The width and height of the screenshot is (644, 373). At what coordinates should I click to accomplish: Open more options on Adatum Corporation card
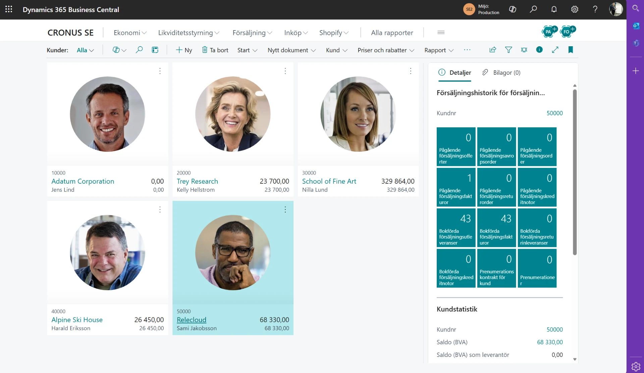pyautogui.click(x=160, y=71)
